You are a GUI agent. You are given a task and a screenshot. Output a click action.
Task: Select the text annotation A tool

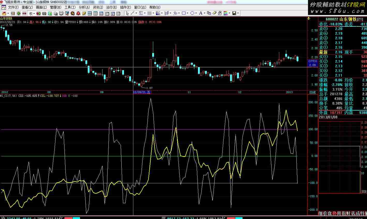(201, 13)
